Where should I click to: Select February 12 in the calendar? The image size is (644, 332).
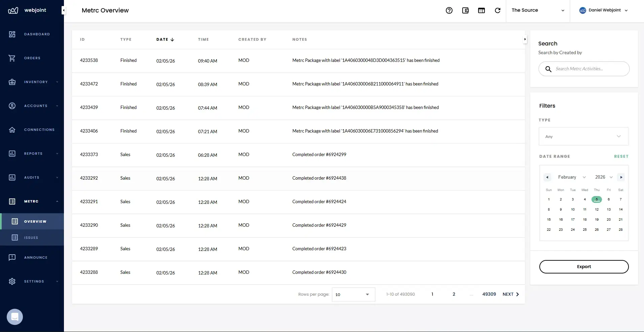click(597, 209)
